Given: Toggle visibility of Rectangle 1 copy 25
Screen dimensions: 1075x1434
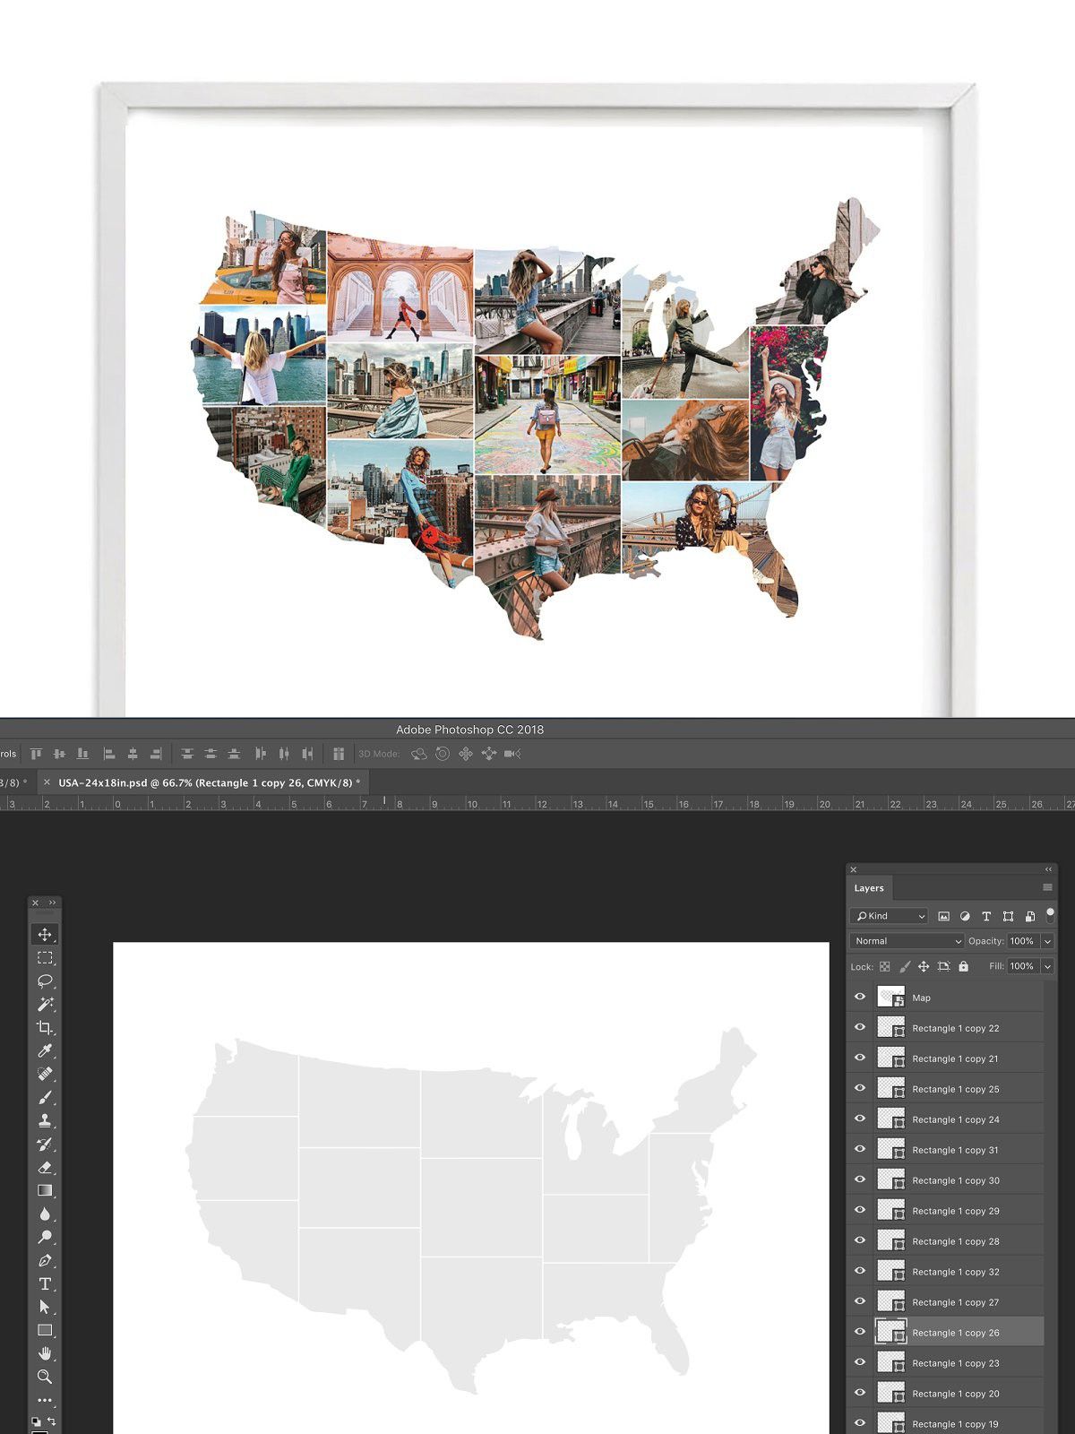Looking at the screenshot, I should (x=860, y=1088).
